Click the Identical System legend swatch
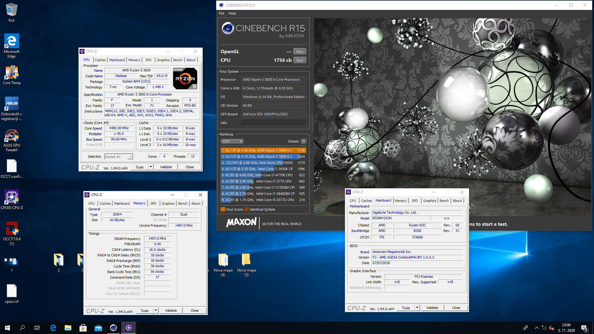This screenshot has height=334, width=594. pos(246,209)
